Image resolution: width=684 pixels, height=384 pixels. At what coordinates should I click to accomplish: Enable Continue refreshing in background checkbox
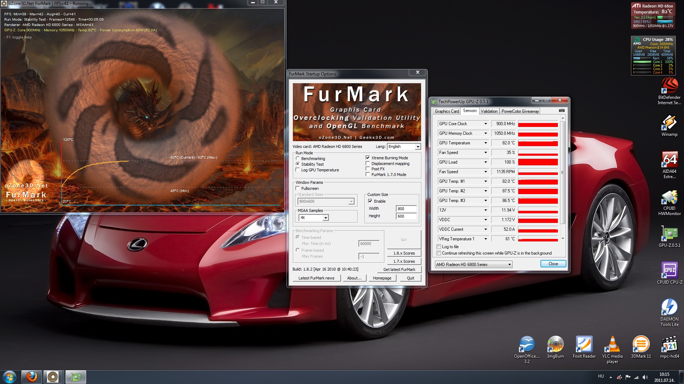pos(439,253)
